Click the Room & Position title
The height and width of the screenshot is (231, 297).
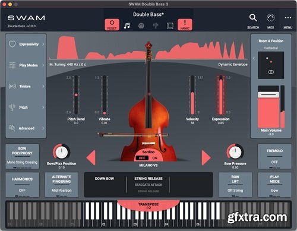271,41
